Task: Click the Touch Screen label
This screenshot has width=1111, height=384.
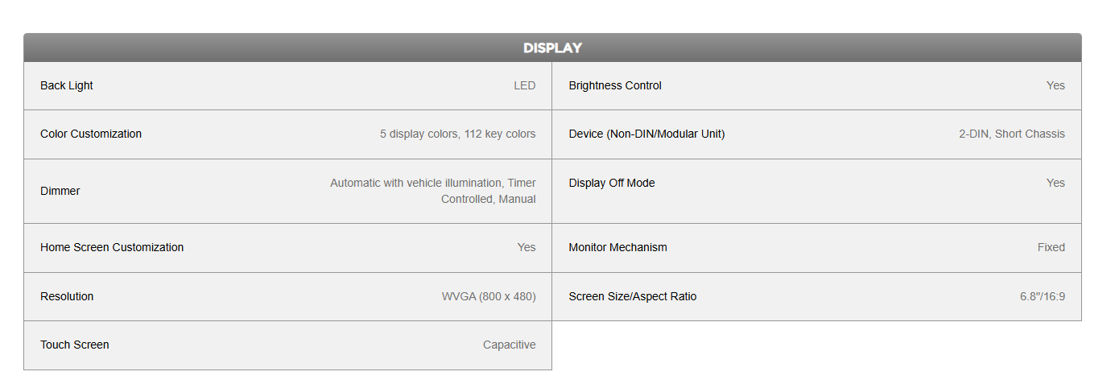Action: [x=75, y=345]
